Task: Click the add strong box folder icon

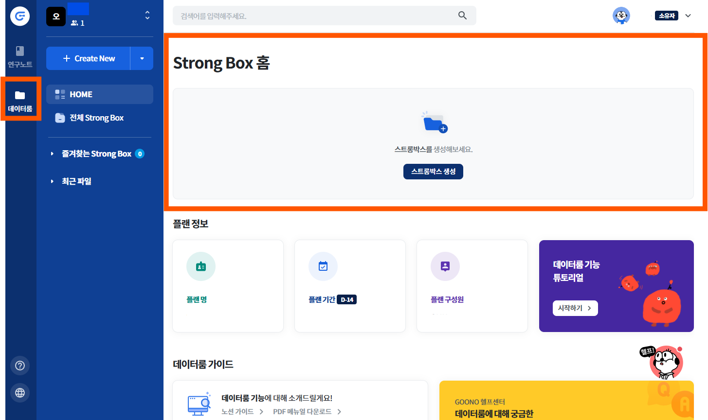Action: (435, 122)
